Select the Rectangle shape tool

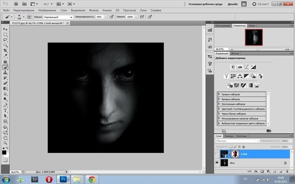(x=5, y=121)
